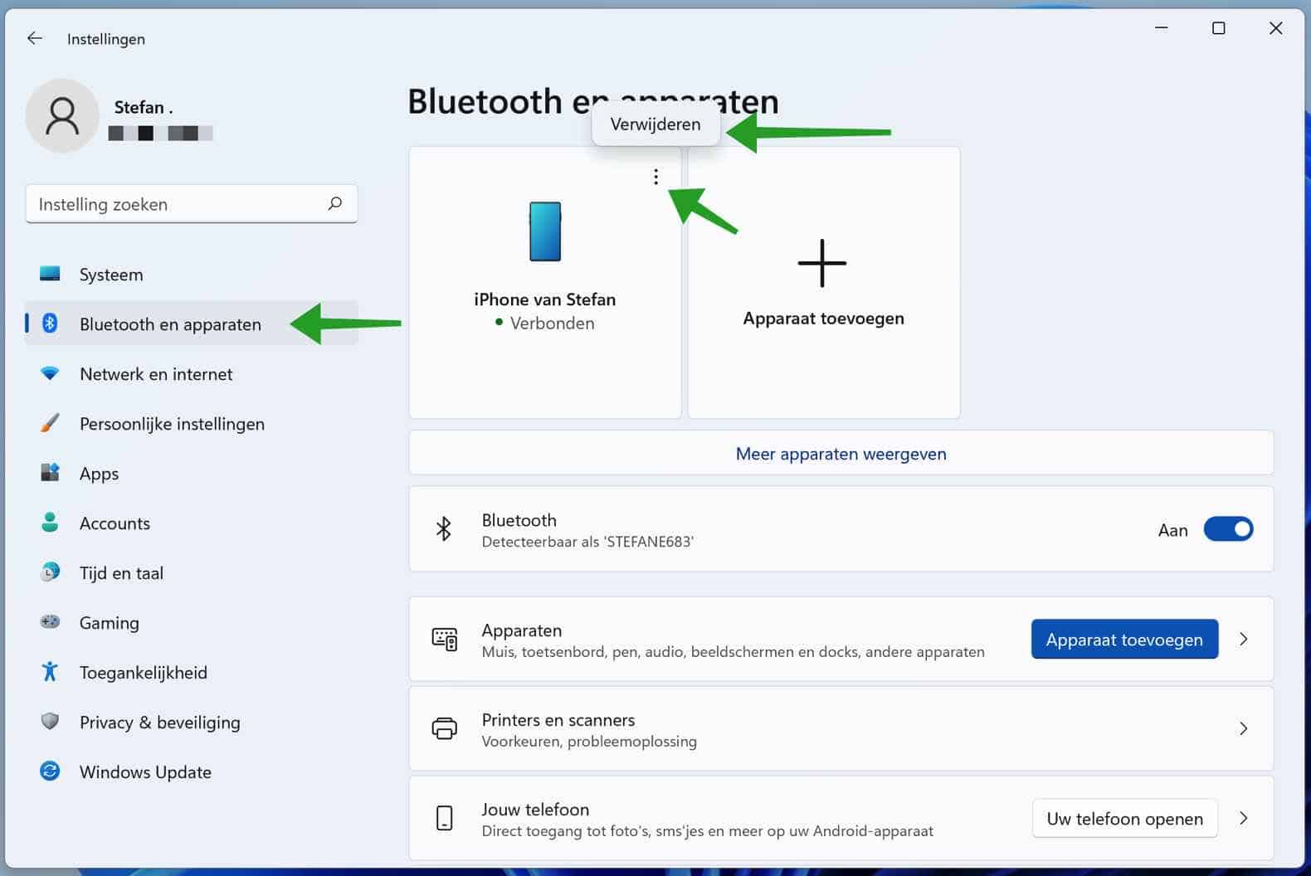This screenshot has height=876, width=1311.
Task: Click the Apparaat toevoegen card label
Action: click(823, 319)
